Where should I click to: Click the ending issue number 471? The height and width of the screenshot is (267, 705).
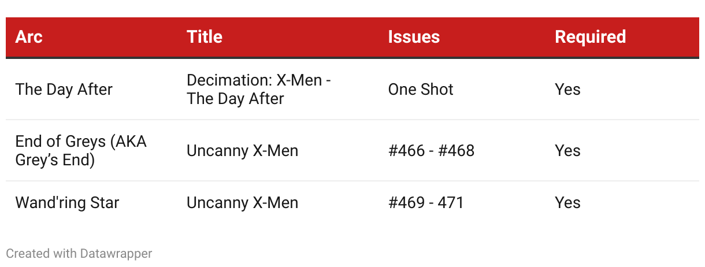pos(451,203)
